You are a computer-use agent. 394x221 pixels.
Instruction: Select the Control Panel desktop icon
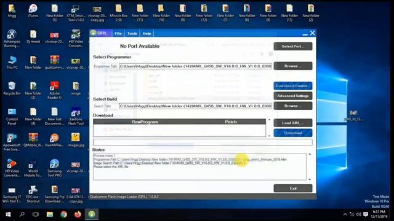12,117
